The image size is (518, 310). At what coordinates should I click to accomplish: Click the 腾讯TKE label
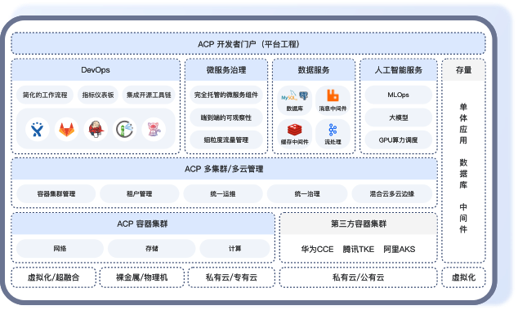(x=359, y=250)
